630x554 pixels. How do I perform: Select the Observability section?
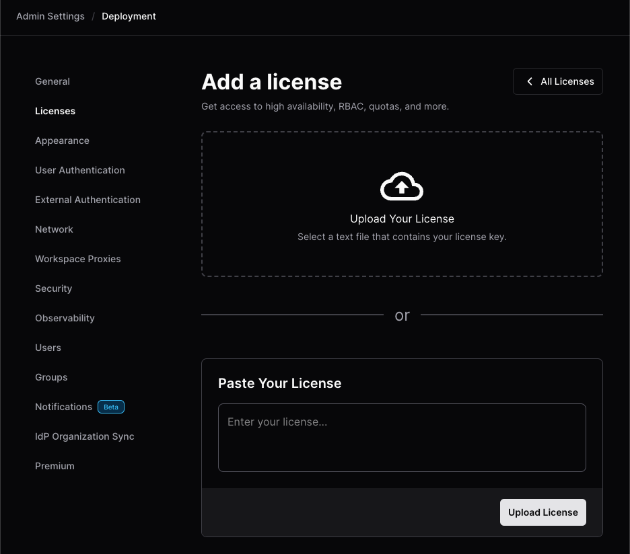pos(65,318)
